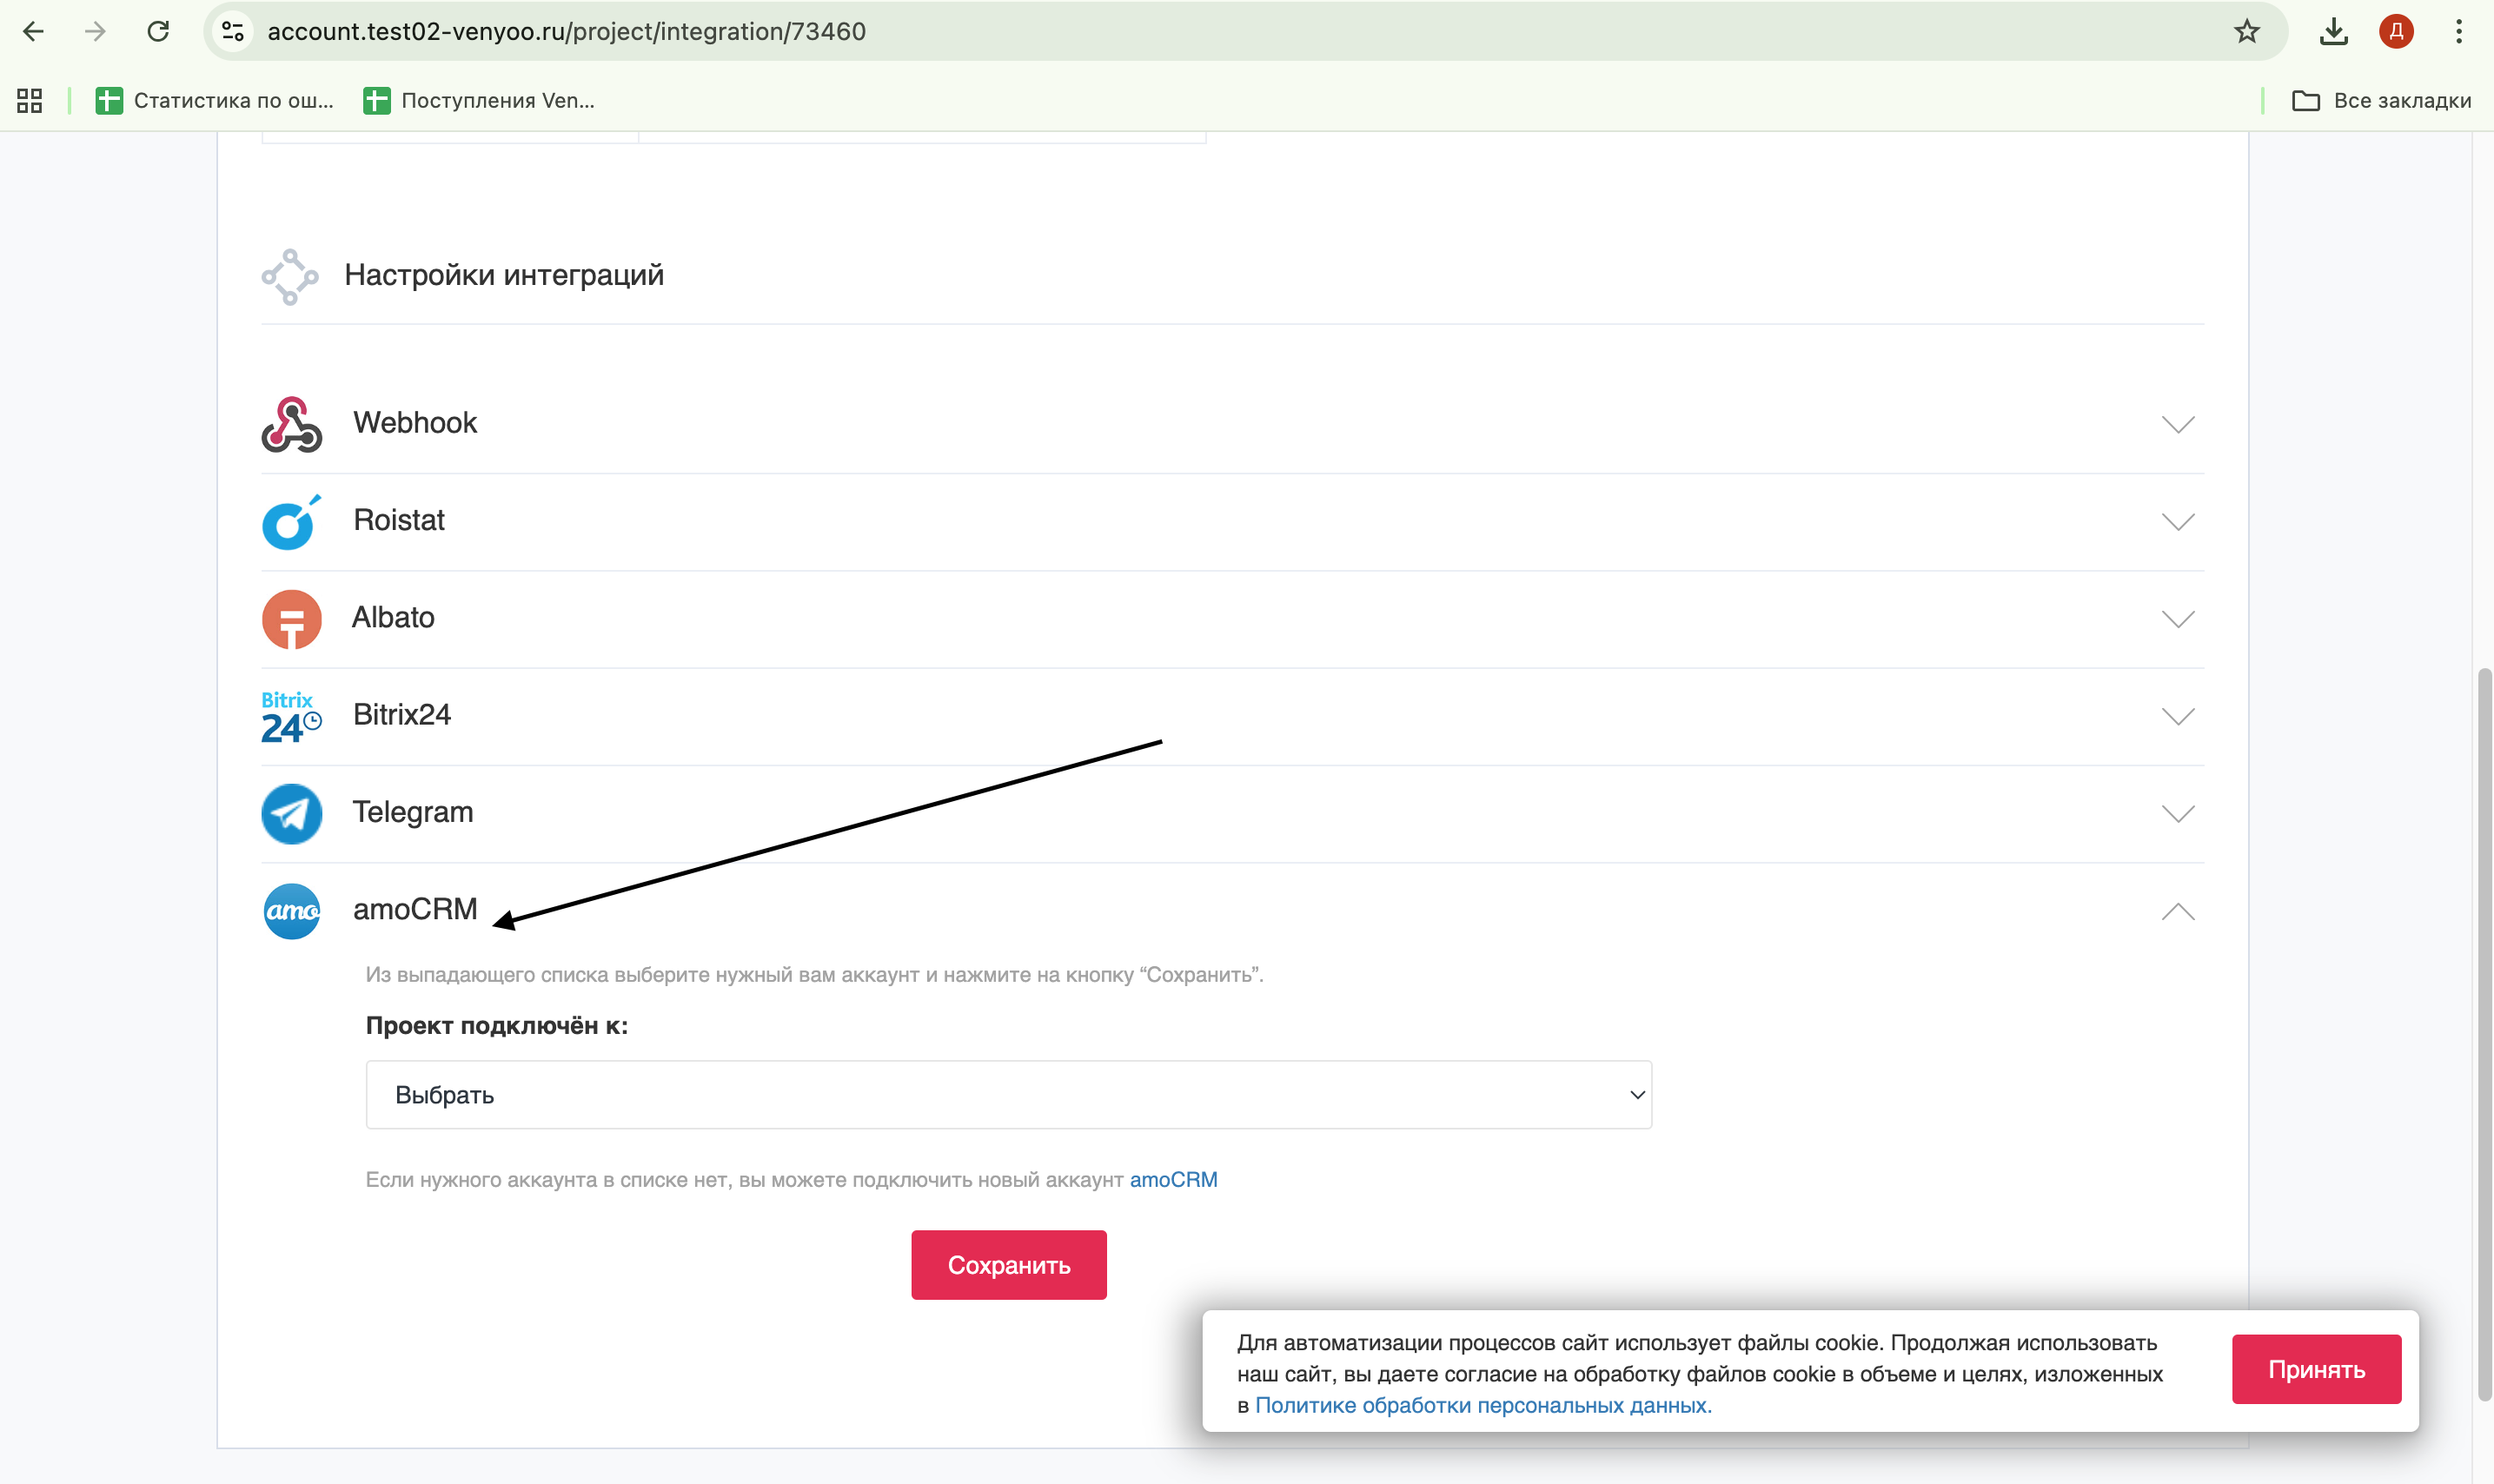Viewport: 2494px width, 1484px height.
Task: Open the 'Выбрать' account dropdown
Action: click(x=1008, y=1095)
